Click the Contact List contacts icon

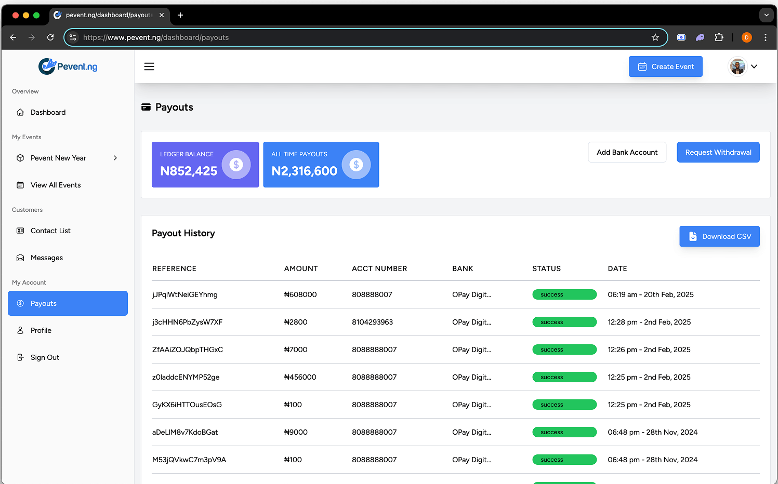pyautogui.click(x=20, y=231)
